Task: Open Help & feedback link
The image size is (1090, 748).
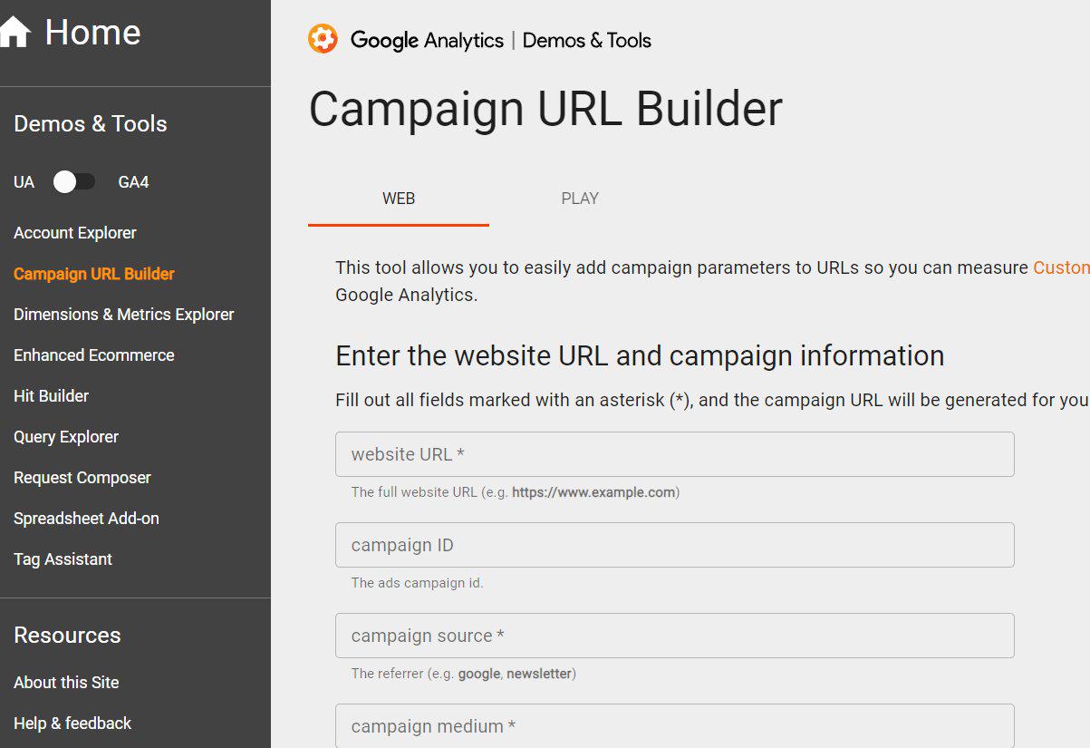Action: pos(72,724)
